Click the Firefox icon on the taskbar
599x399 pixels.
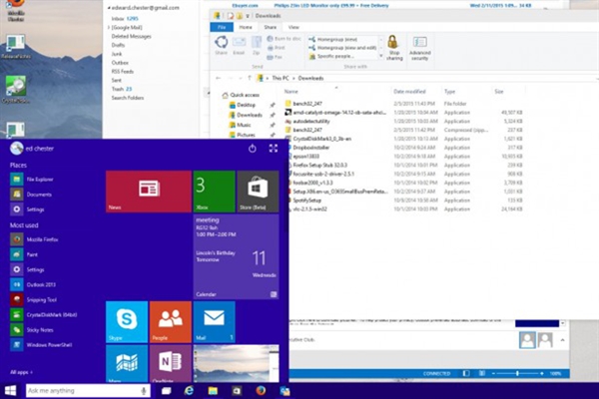(261, 390)
